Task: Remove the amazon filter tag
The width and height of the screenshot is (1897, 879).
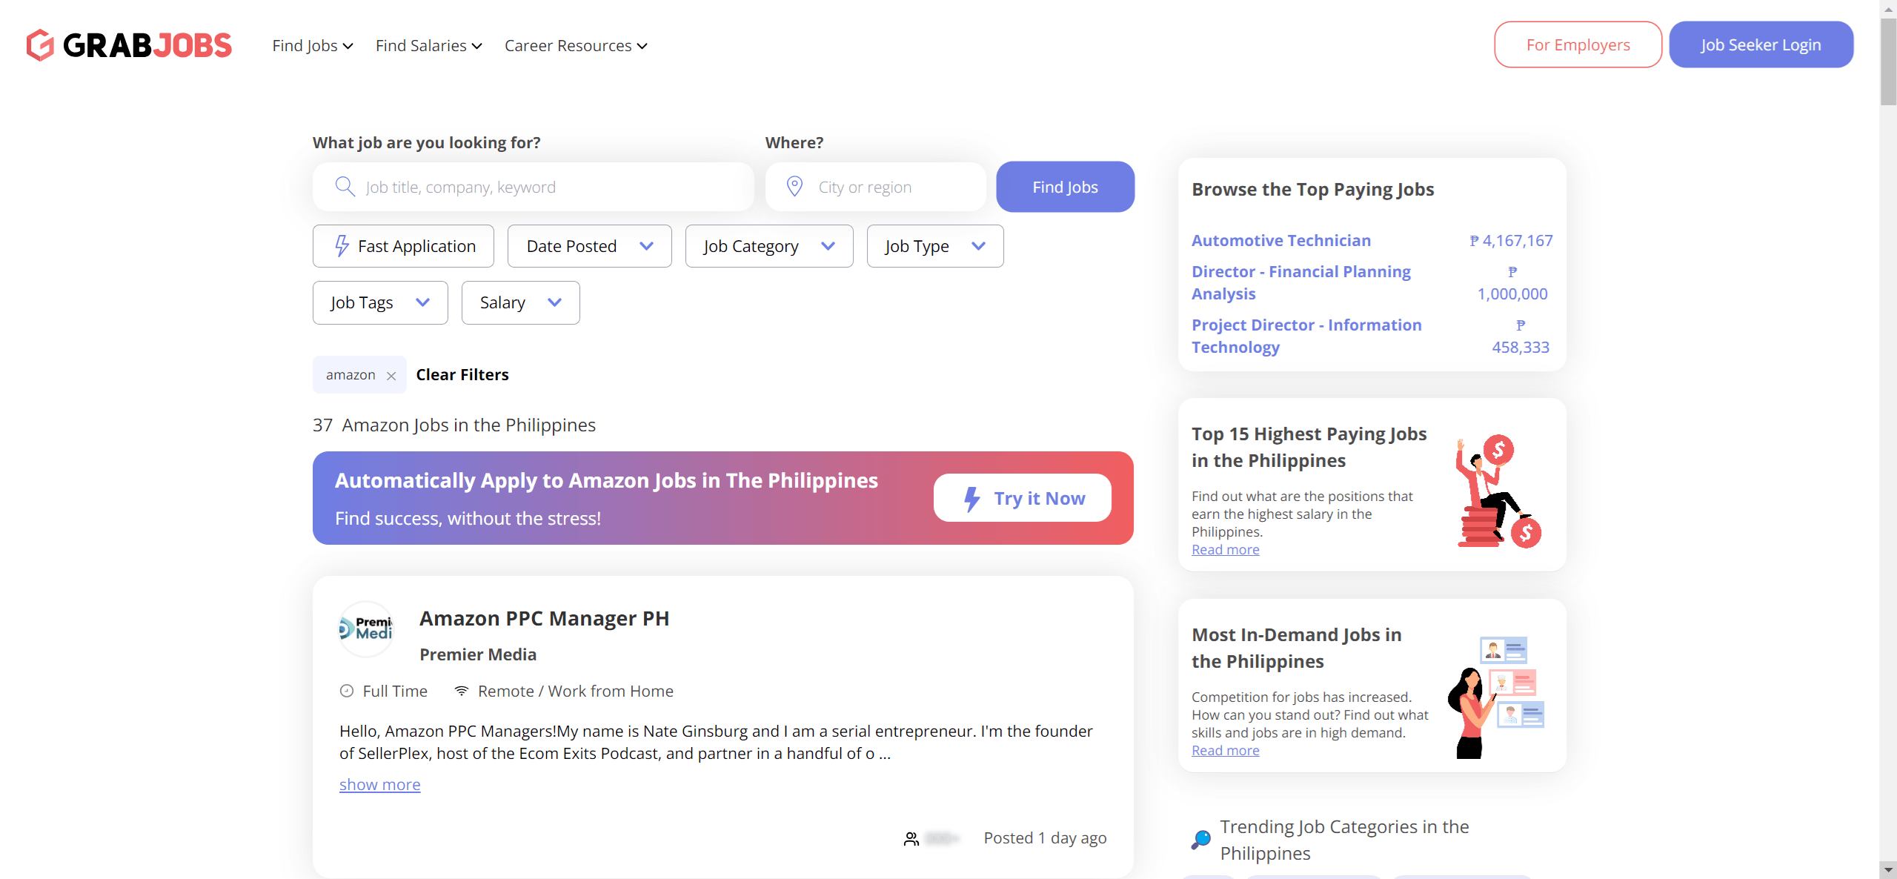Action: tap(391, 376)
